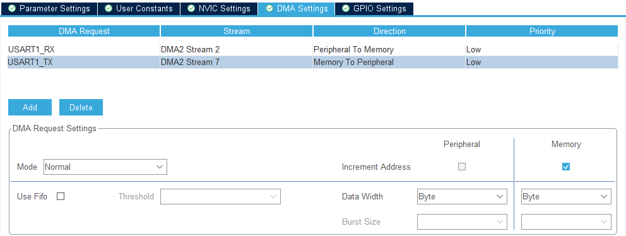Expand the Memory Data Width dropdown
This screenshot has height=236, width=626.
click(566, 196)
